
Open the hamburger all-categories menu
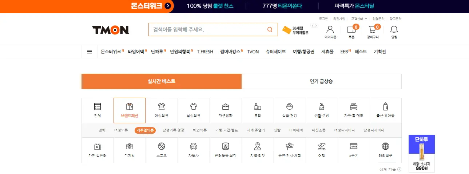tap(90, 52)
